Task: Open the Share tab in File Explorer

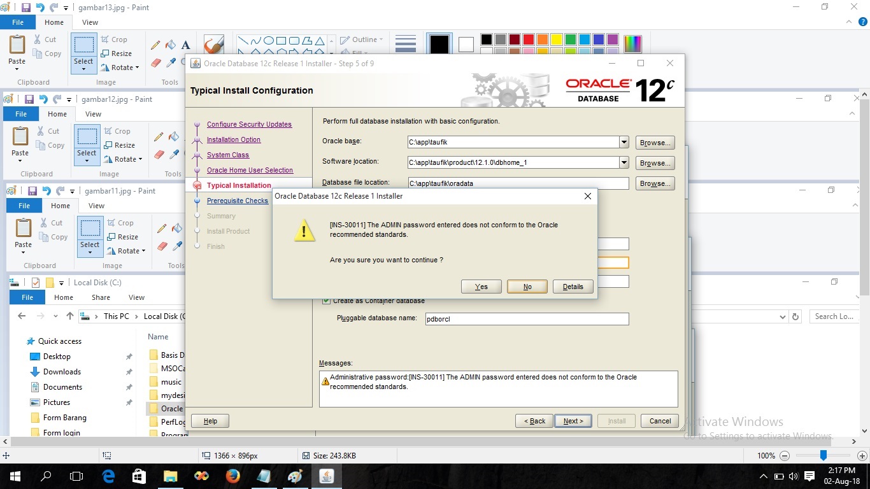Action: [101, 297]
